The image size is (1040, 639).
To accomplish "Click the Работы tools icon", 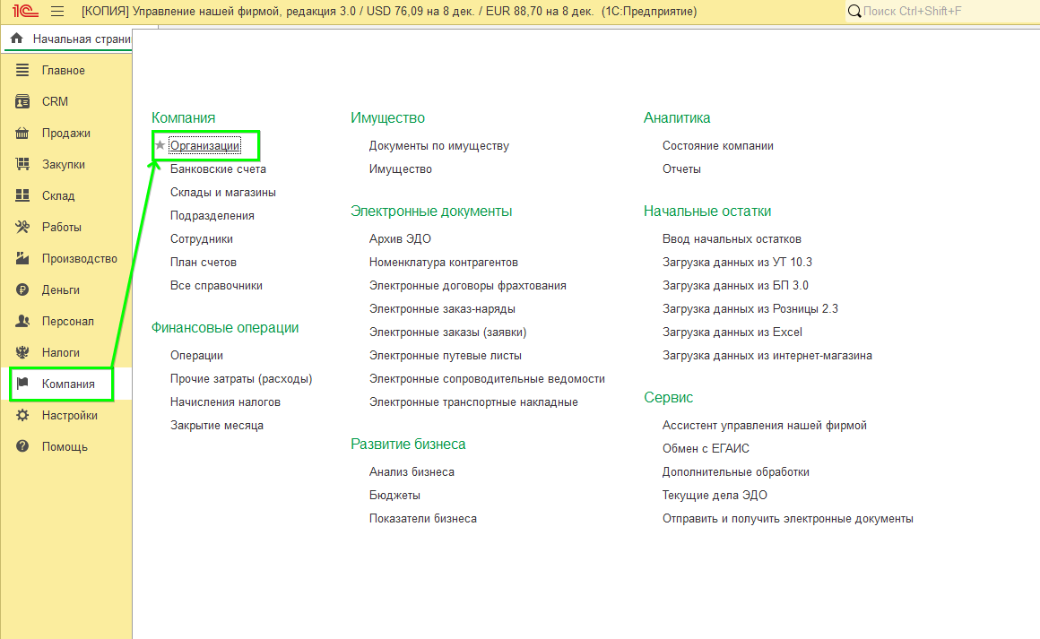I will (x=23, y=228).
